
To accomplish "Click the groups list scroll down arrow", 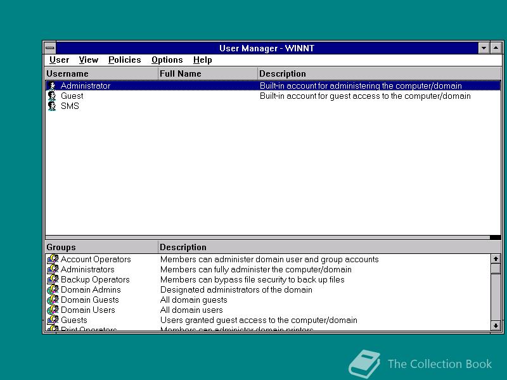I will pos(496,326).
